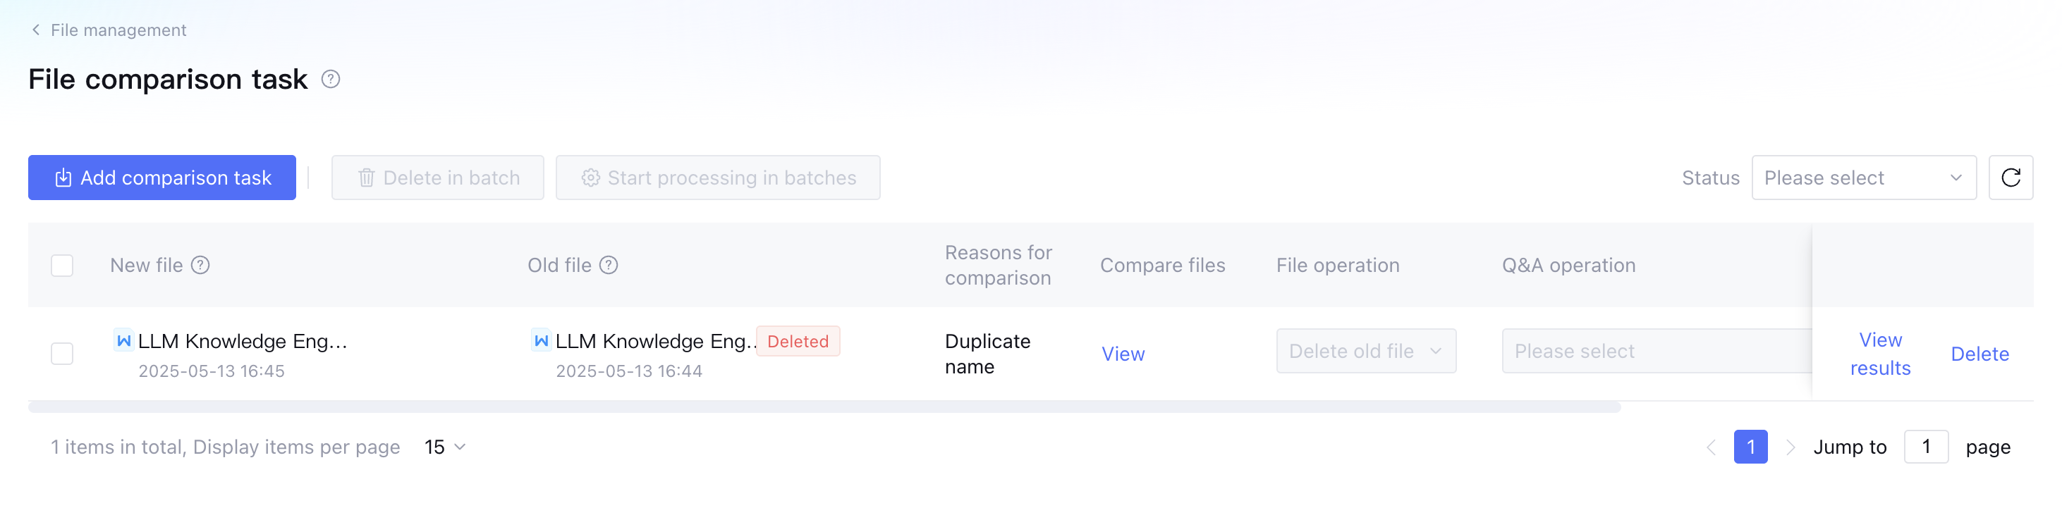Click the New file help icon
This screenshot has height=527, width=2062.
point(200,266)
